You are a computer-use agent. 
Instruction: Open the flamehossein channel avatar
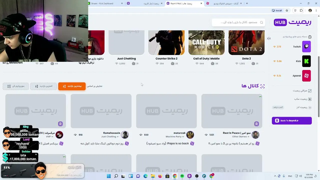coord(125,135)
